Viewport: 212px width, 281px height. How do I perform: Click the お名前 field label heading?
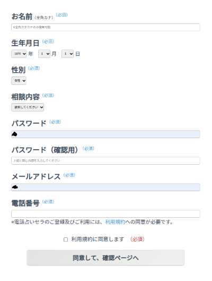pyautogui.click(x=22, y=16)
